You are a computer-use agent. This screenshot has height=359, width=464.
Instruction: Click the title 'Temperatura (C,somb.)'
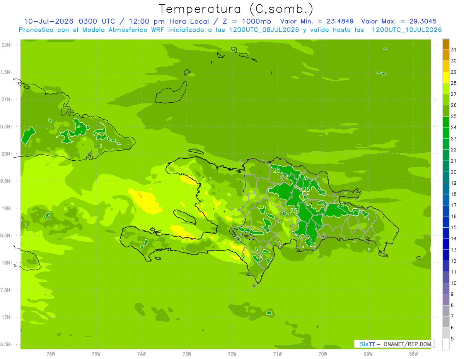(x=236, y=9)
